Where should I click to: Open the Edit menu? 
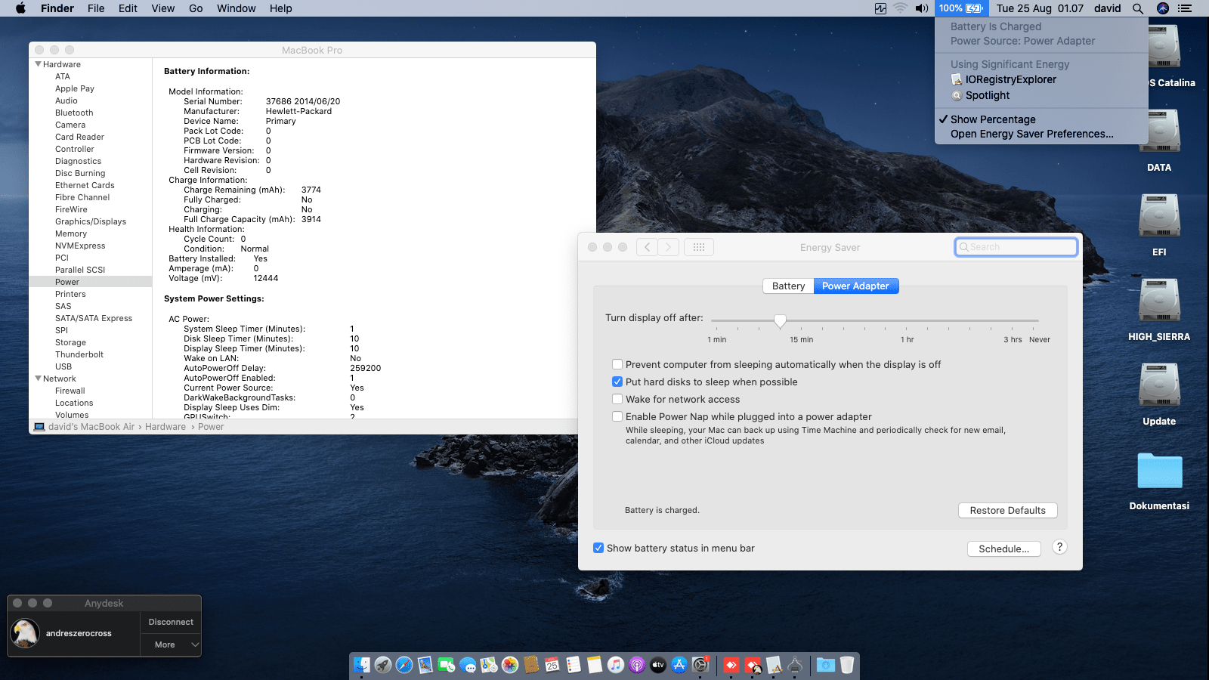[128, 8]
